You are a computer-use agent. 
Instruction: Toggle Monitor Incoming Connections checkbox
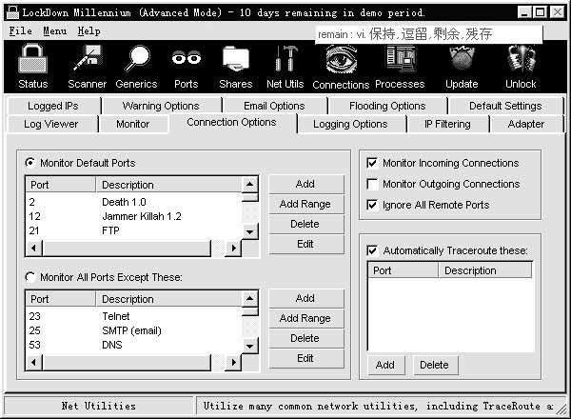point(372,163)
